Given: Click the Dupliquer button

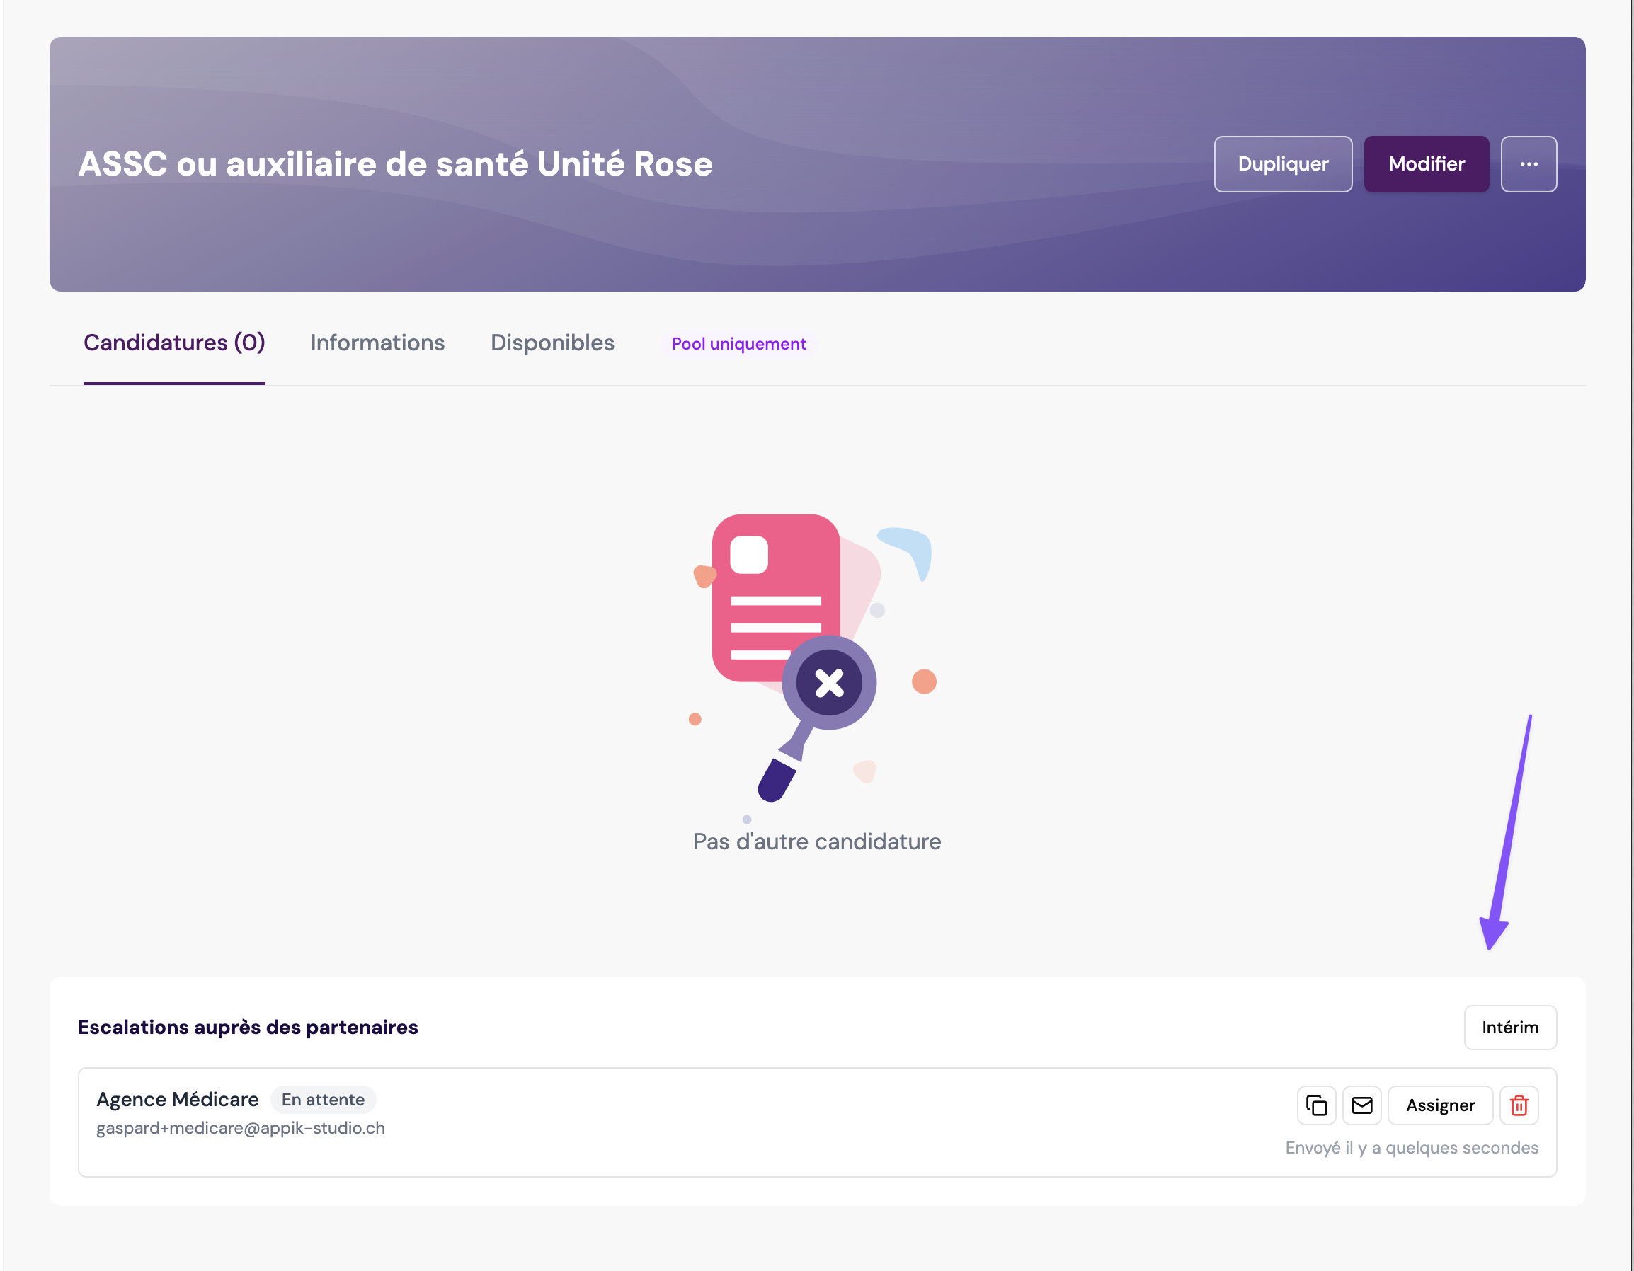Looking at the screenshot, I should pyautogui.click(x=1282, y=163).
